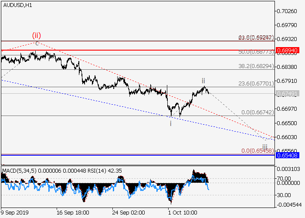
Task: Select the brown wave ii label
Action: coord(203,81)
